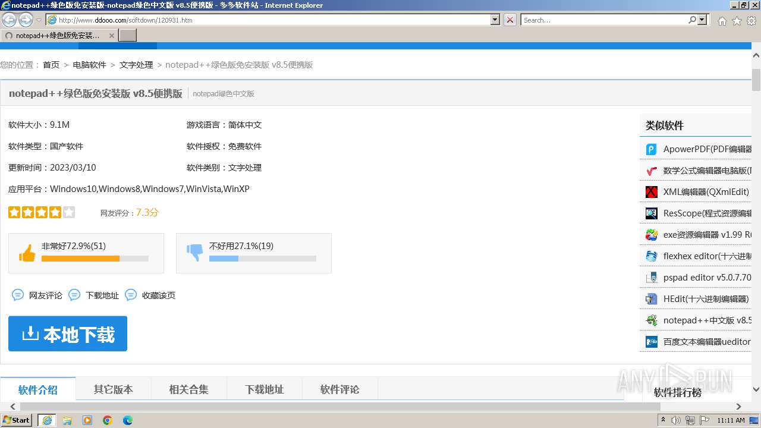The height and width of the screenshot is (428, 761).
Task: Click the thumbs-down rating icon
Action: pos(194,253)
